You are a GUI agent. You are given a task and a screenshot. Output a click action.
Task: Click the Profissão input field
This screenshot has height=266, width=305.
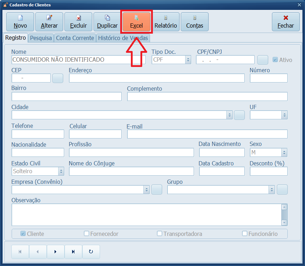[x=132, y=153]
